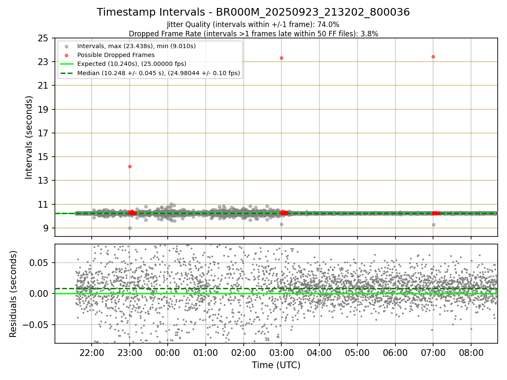Click the gray low point below baseline at 07:00
507x380 pixels.
pyautogui.click(x=433, y=225)
